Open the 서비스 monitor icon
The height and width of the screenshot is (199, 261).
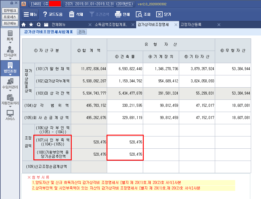(x=10, y=114)
